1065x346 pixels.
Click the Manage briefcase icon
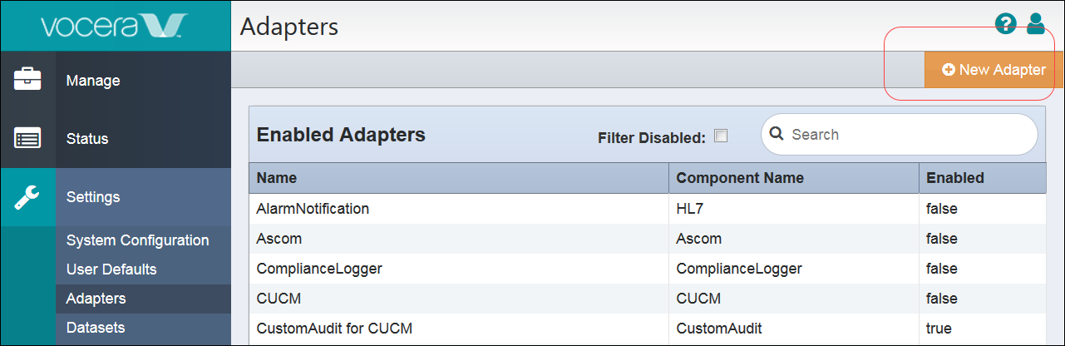pos(27,80)
